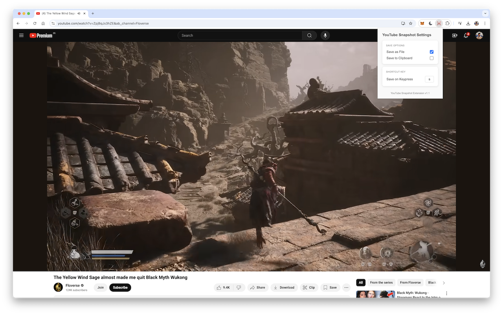503x314 pixels.
Task: Select the All filter chip
Action: (361, 283)
